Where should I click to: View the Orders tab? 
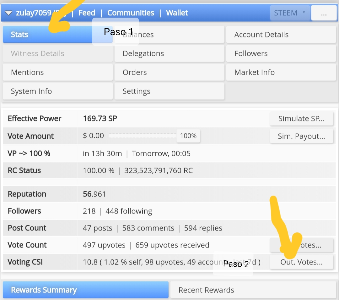(169, 72)
